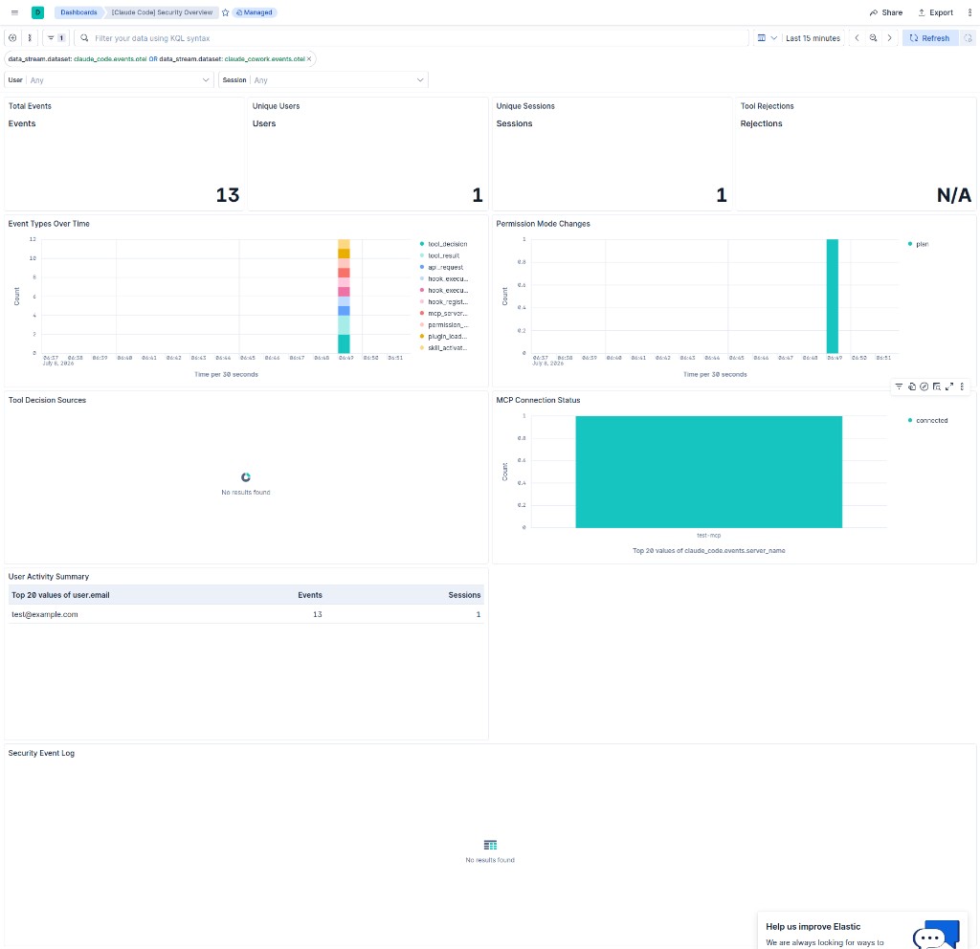Viewport: 980px width, 949px height.
Task: Click the Managed badge
Action: [255, 12]
